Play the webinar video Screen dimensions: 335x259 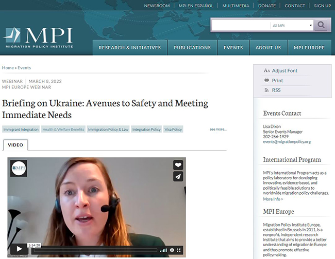point(19,249)
